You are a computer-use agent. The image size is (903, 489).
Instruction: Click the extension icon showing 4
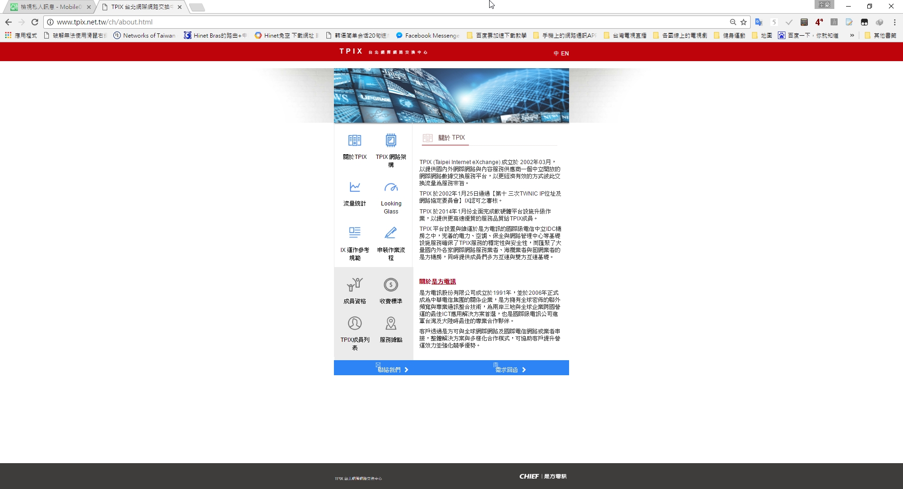coord(819,22)
